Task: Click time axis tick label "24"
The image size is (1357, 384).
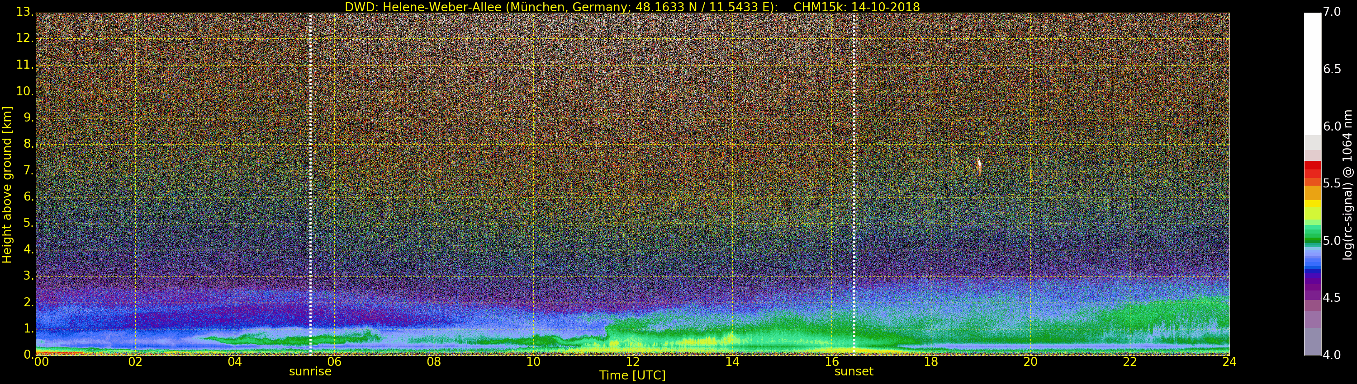Action: coord(1229,362)
